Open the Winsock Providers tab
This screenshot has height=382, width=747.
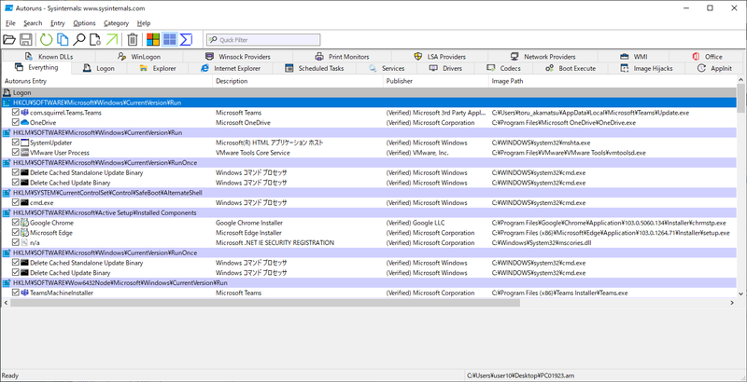(x=238, y=57)
